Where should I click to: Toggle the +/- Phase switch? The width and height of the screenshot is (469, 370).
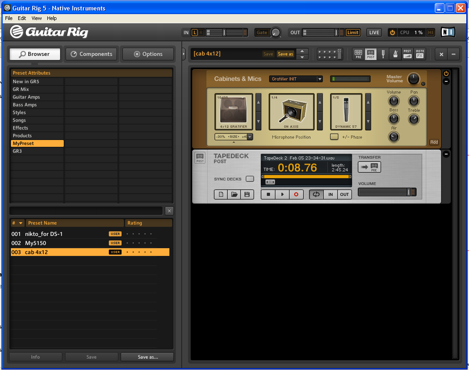pyautogui.click(x=334, y=137)
